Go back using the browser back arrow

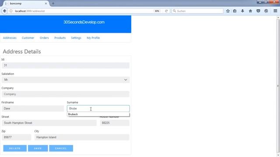[5, 11]
